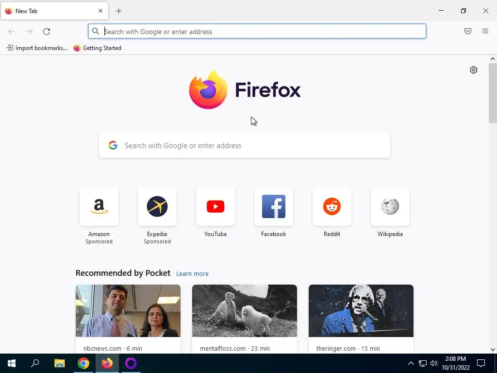This screenshot has height=373, width=497.
Task: Click the scrollbar down arrow
Action: tap(493, 350)
